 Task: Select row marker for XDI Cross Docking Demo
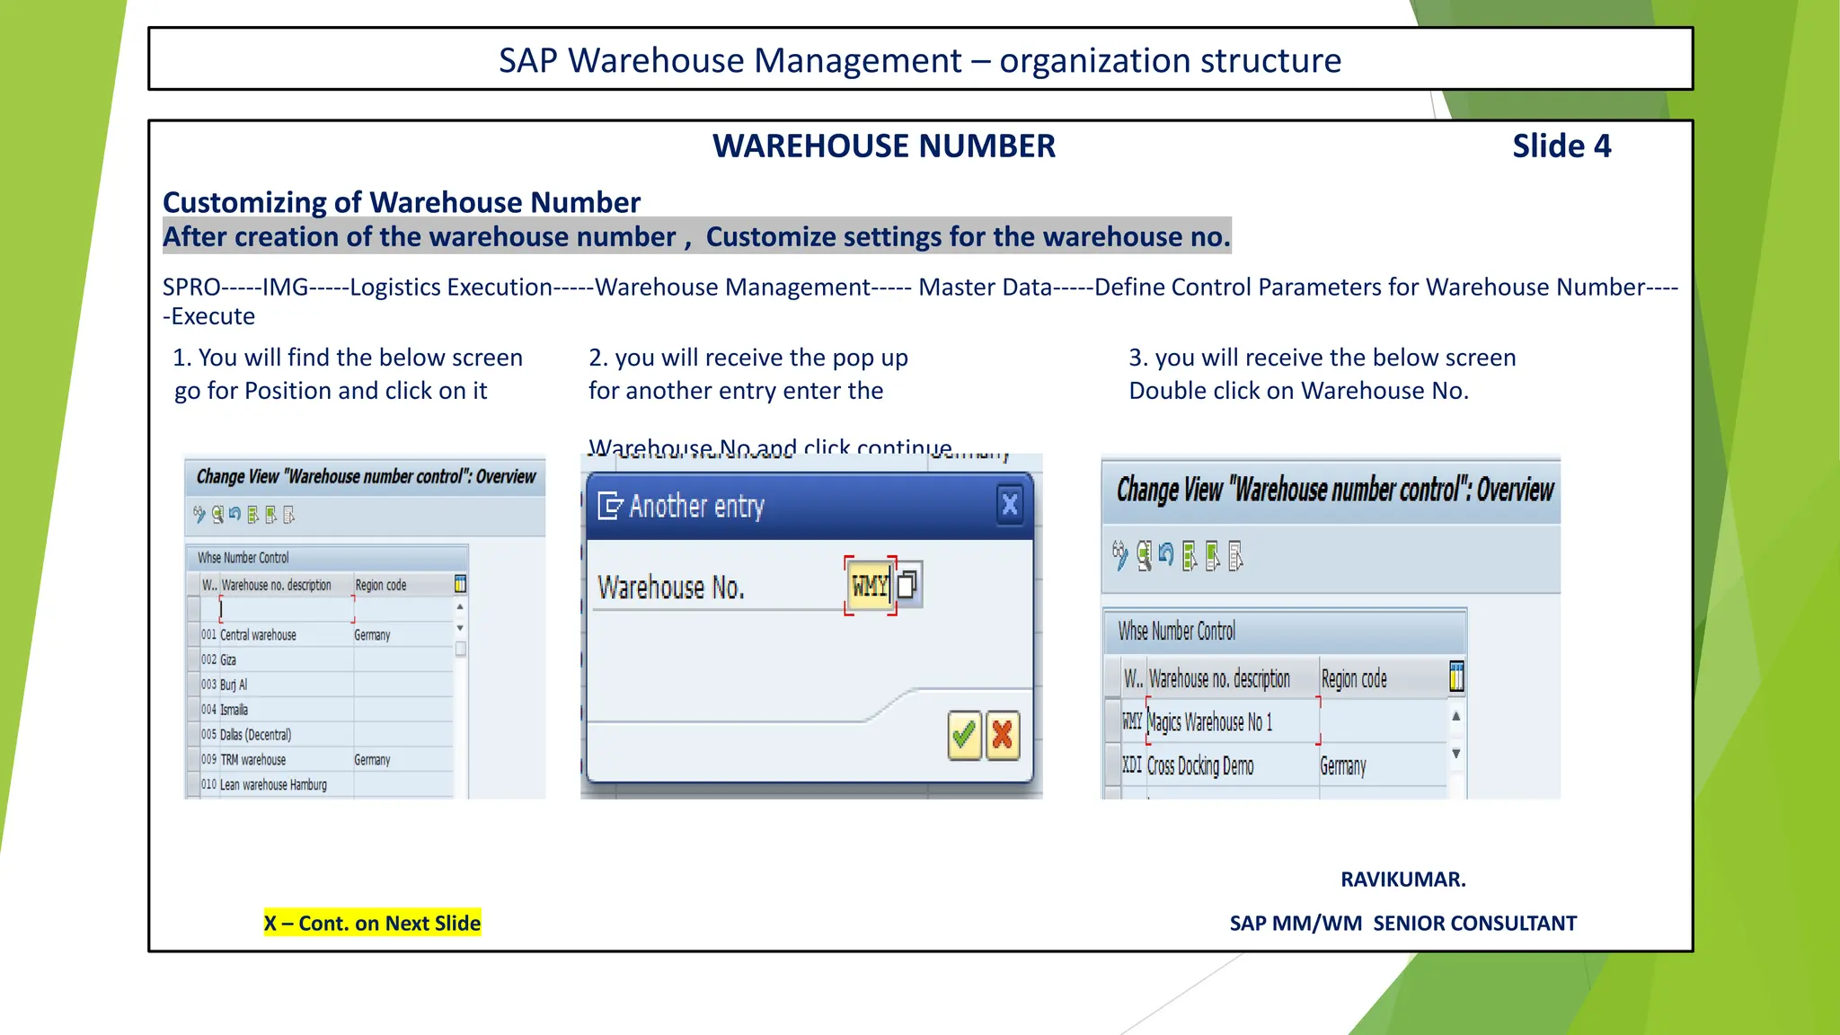click(1112, 765)
